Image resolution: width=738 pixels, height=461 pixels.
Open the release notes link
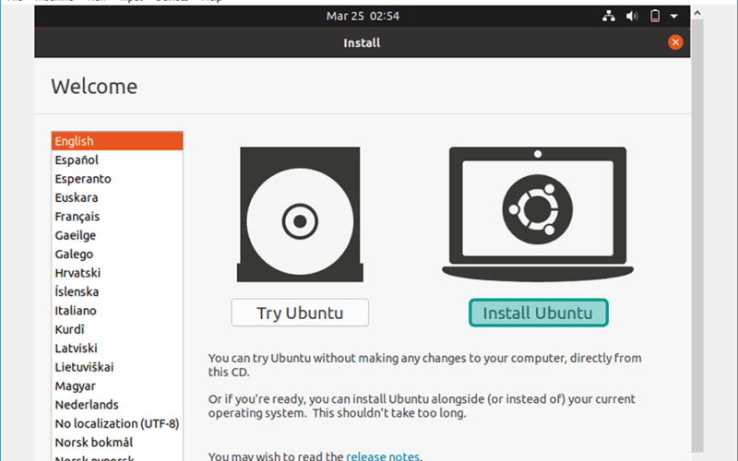tap(383, 455)
